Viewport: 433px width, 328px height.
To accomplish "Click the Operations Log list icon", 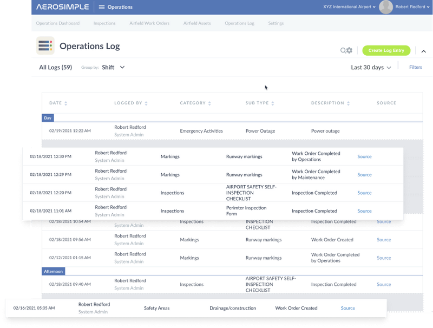I will click(x=46, y=46).
